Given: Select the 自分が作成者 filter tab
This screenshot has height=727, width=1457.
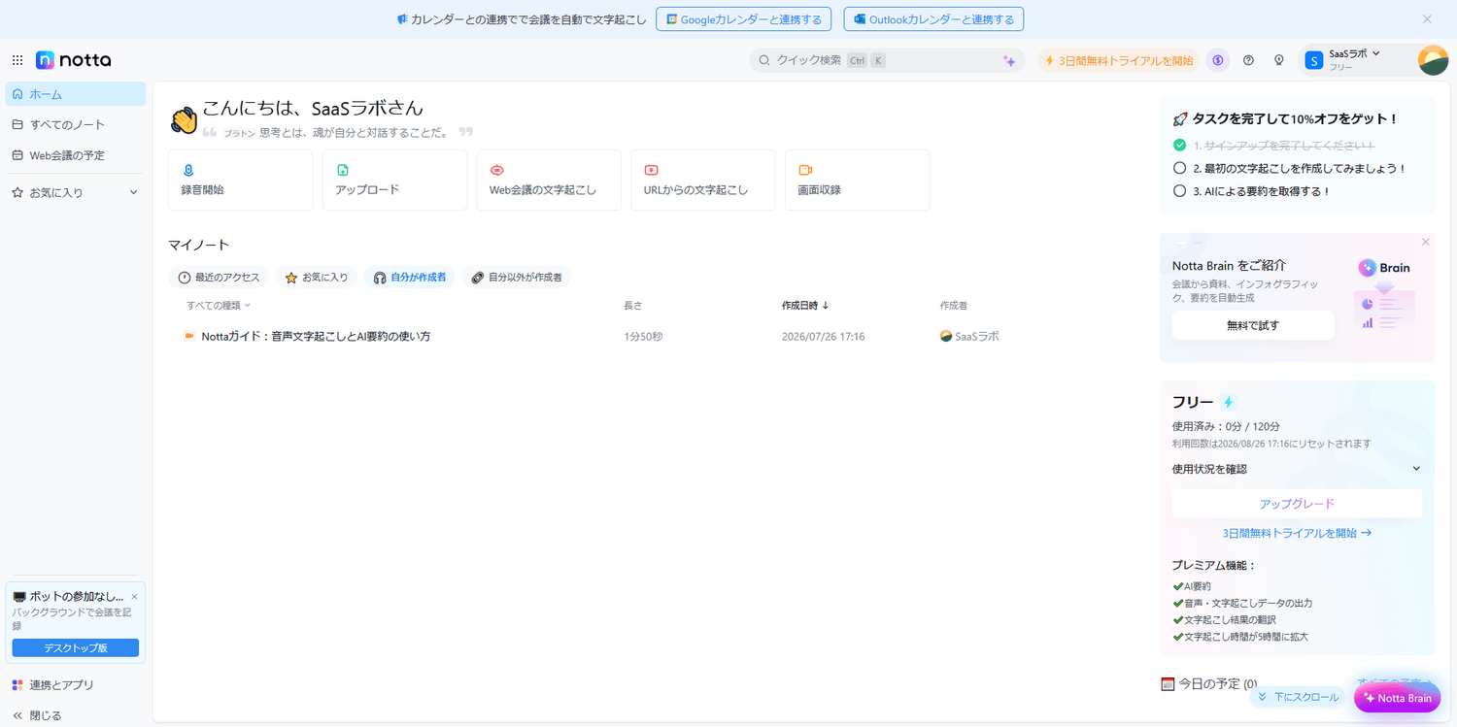Looking at the screenshot, I should tap(409, 278).
